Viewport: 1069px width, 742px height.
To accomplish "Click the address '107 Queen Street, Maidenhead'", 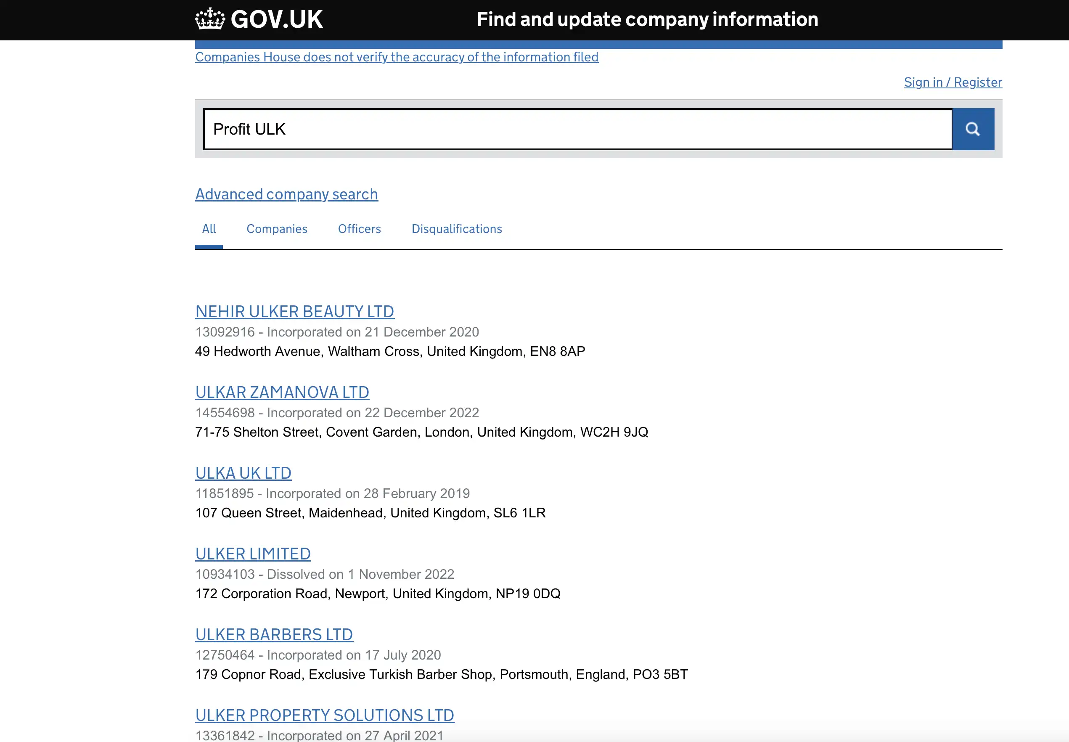I will click(291, 513).
